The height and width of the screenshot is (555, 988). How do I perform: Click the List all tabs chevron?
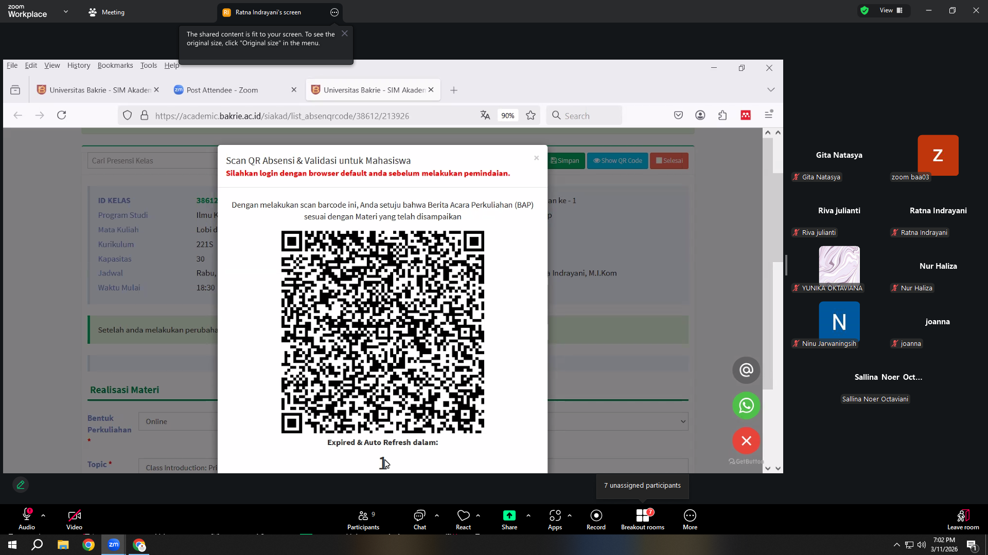771,90
